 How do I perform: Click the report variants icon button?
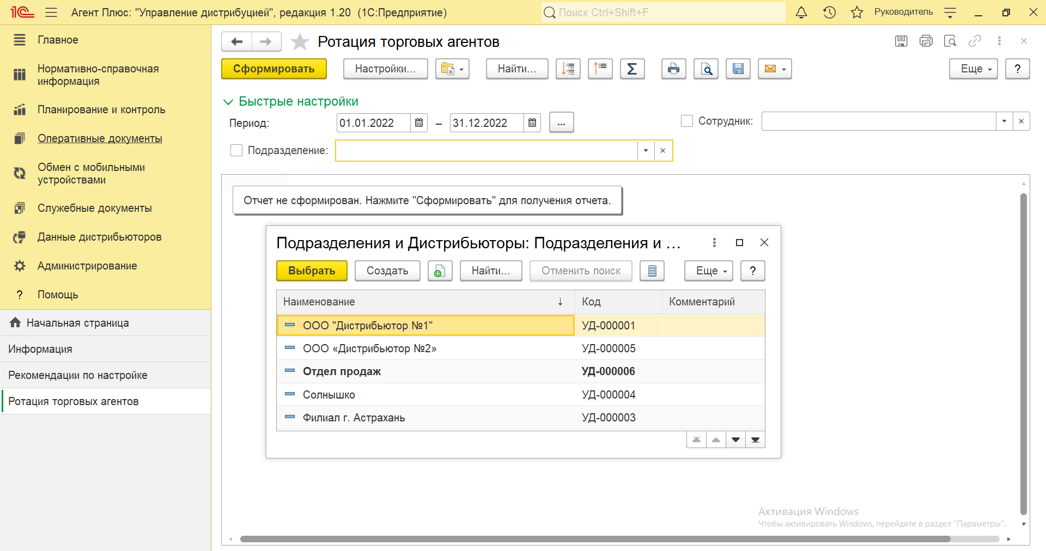pos(452,69)
